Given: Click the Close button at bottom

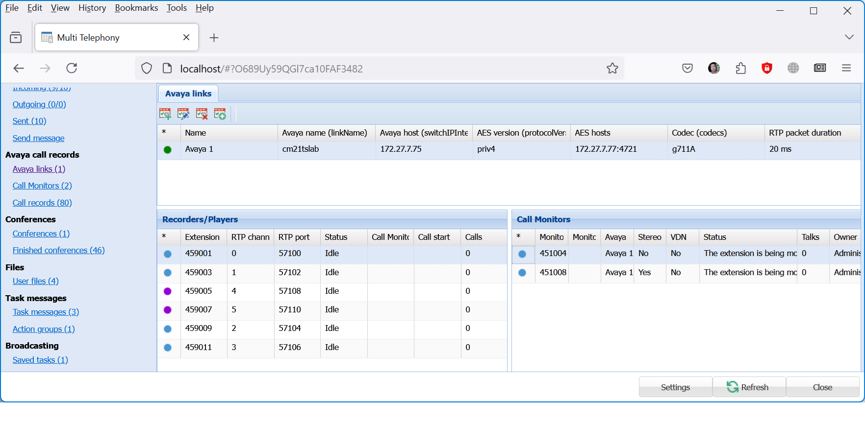Looking at the screenshot, I should click(x=822, y=387).
